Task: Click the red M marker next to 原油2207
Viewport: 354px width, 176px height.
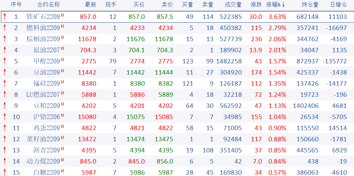Action: click(62, 49)
